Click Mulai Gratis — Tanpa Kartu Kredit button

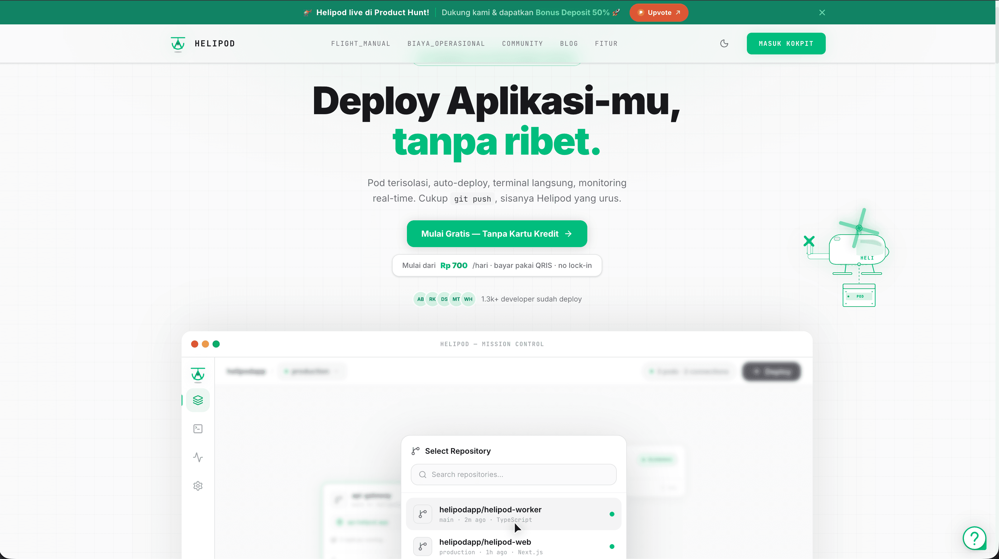click(497, 234)
